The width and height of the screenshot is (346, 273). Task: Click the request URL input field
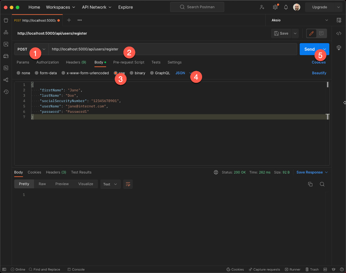click(173, 49)
